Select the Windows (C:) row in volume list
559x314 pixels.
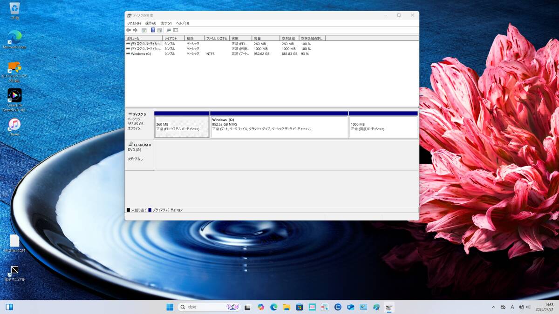(225, 53)
